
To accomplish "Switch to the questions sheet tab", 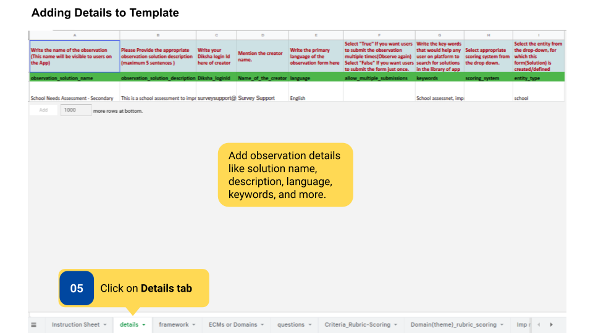I will pos(291,324).
